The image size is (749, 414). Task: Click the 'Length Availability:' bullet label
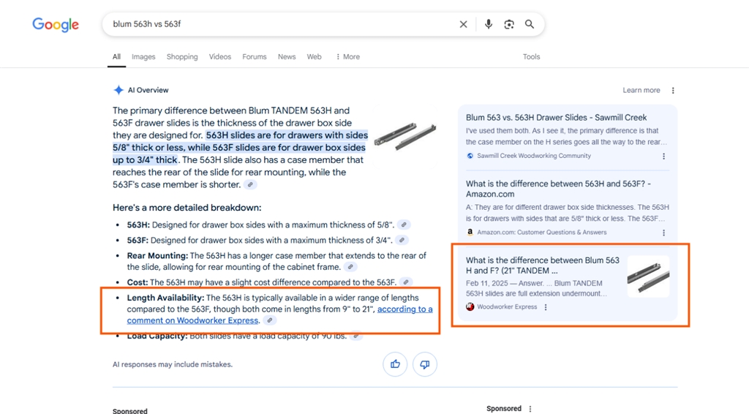[165, 298]
